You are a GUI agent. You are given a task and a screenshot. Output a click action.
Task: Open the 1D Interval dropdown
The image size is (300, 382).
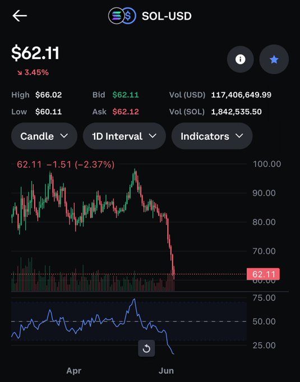tap(124, 136)
